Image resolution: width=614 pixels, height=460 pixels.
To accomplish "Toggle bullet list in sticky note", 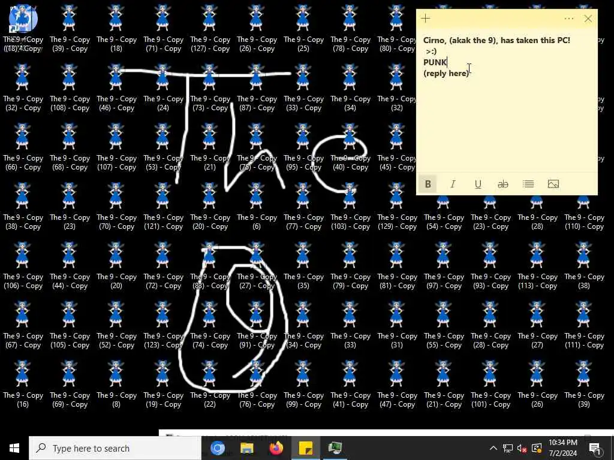I will pyautogui.click(x=528, y=184).
